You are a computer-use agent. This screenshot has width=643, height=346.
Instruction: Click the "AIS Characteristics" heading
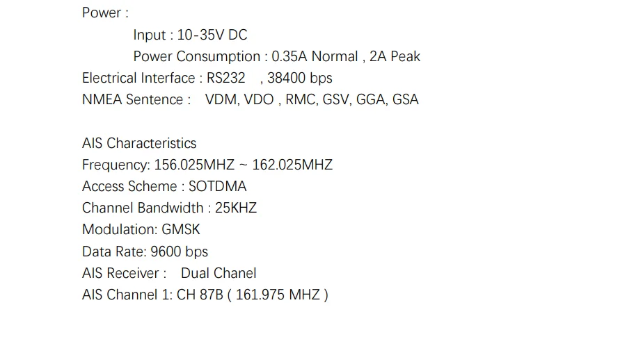tap(139, 143)
